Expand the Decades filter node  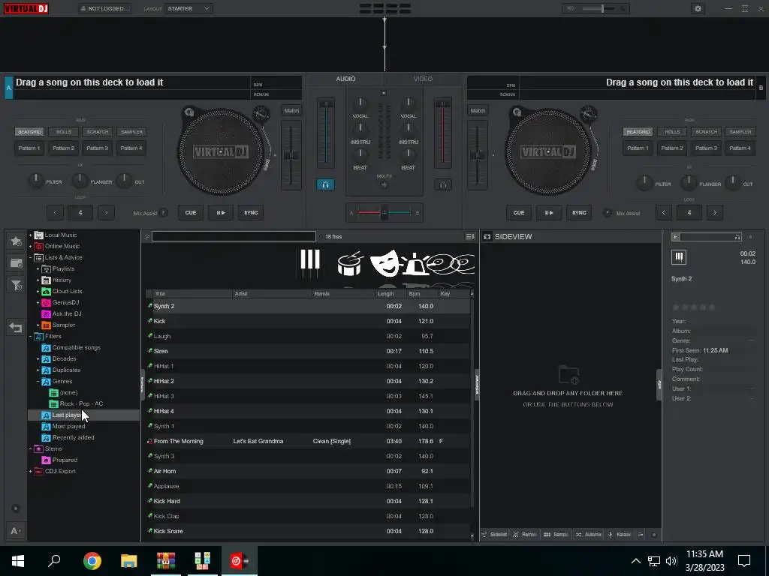click(x=38, y=359)
